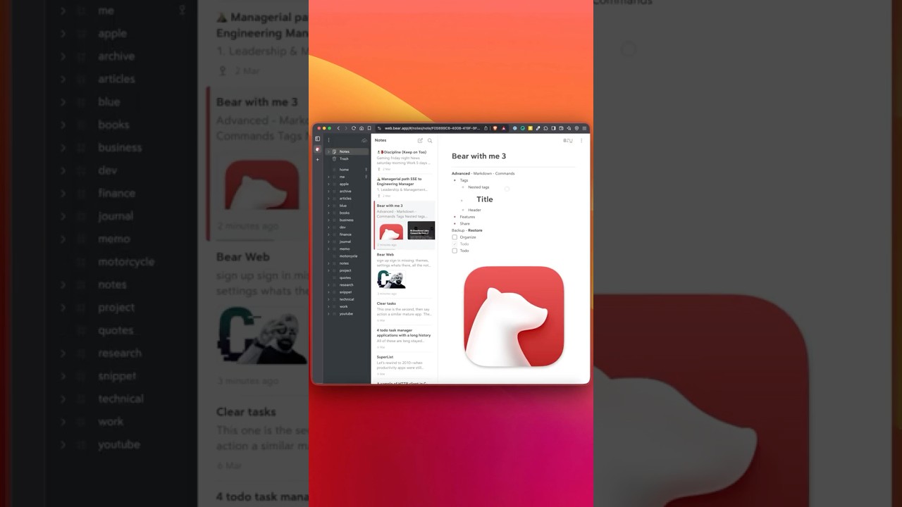Open the Brave wallet icon
902x507 pixels.
[561, 128]
